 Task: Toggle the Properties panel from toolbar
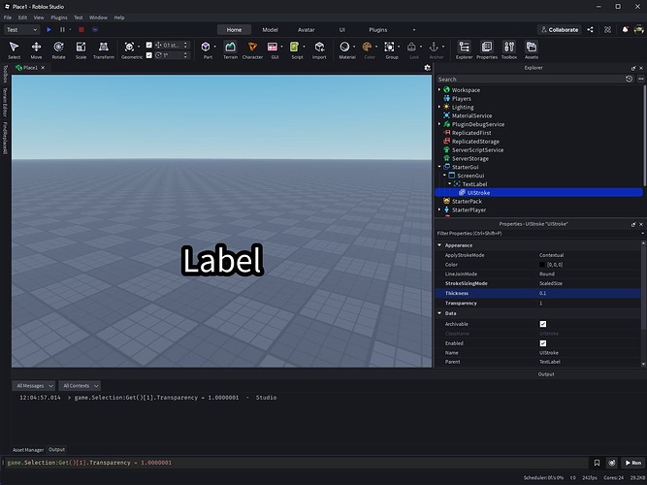point(487,50)
